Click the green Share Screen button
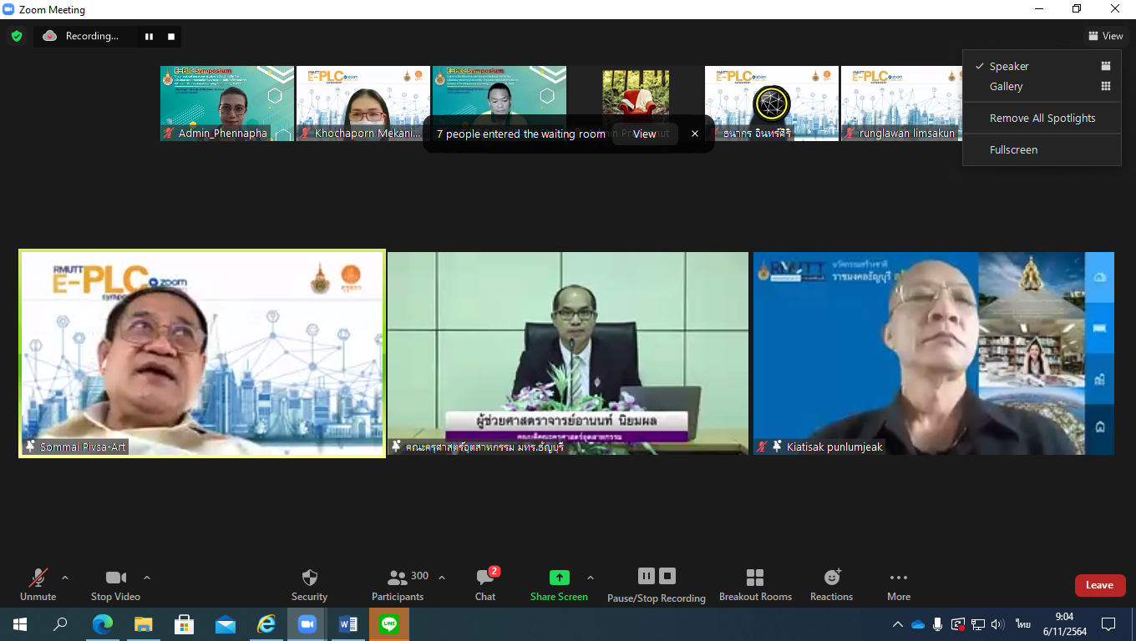 tap(559, 585)
